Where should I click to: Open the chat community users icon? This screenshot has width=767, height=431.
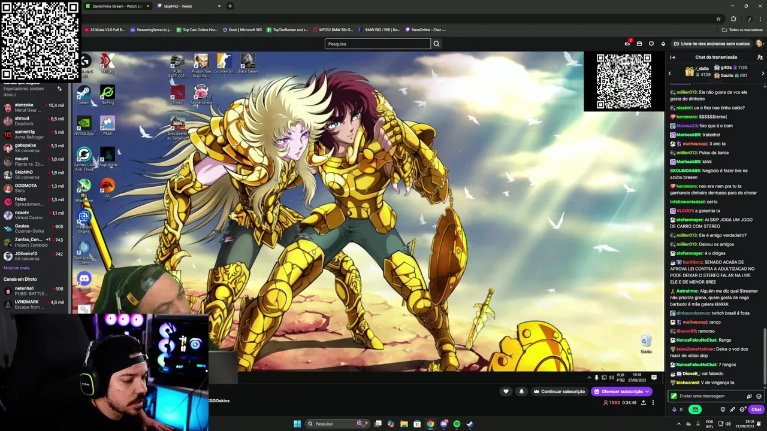[x=760, y=57]
